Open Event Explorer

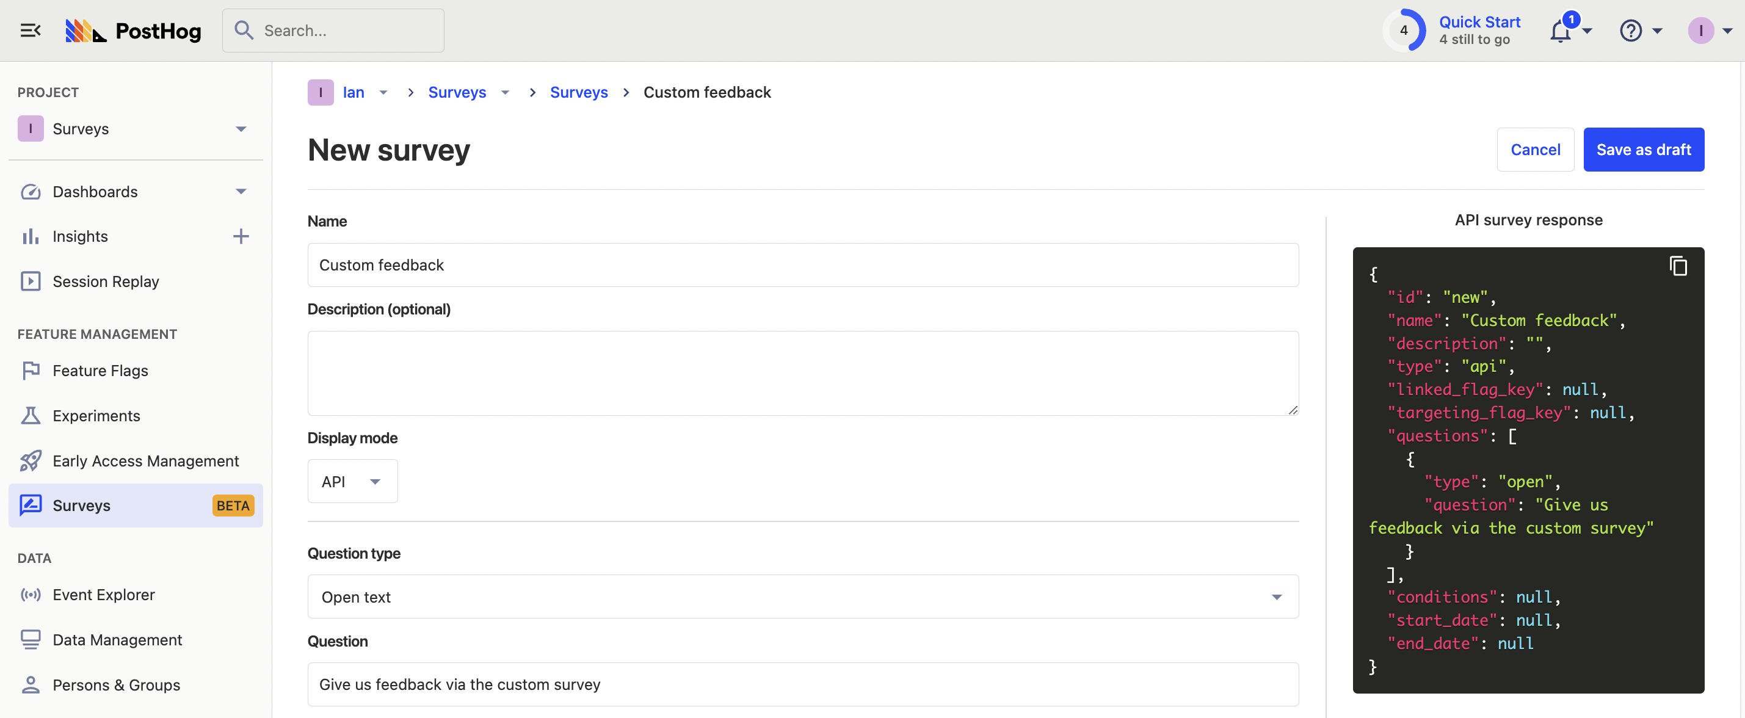click(x=104, y=595)
